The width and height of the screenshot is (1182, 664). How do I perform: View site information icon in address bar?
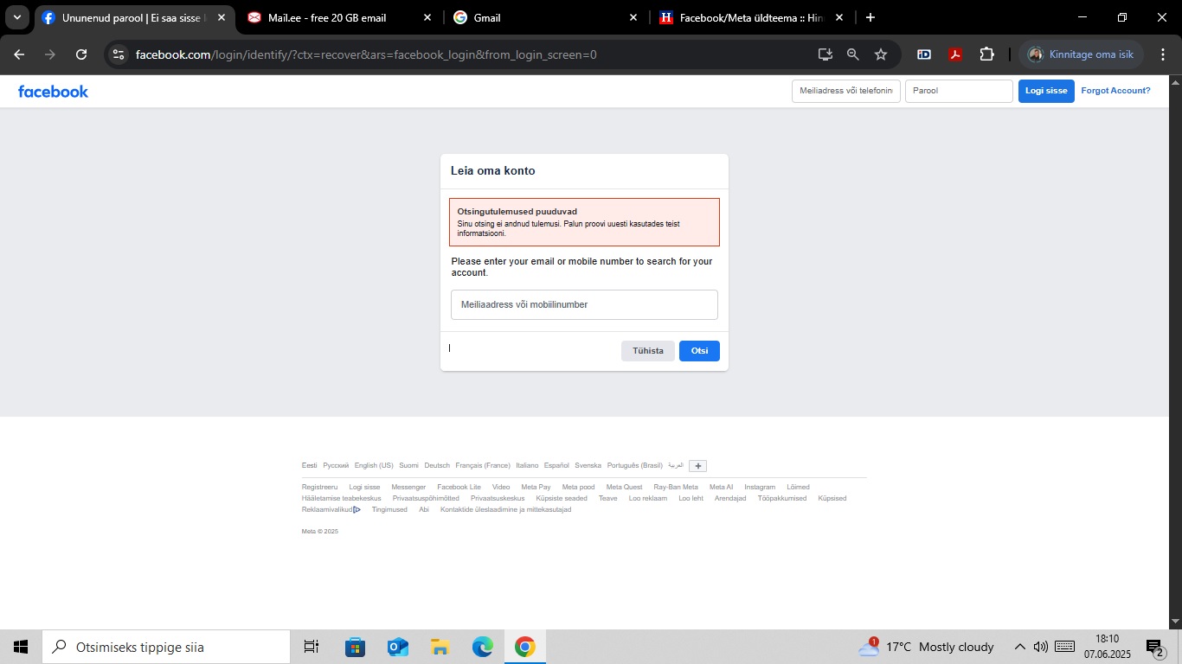pos(119,54)
